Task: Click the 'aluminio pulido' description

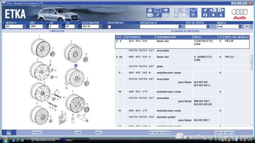Action: click(x=166, y=117)
